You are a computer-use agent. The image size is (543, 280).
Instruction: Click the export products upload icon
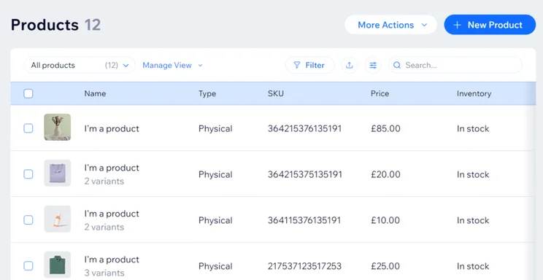[350, 65]
